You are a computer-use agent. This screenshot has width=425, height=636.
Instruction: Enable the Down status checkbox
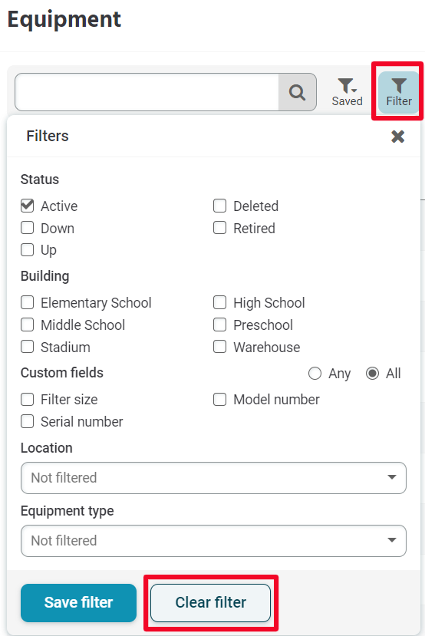(x=27, y=228)
